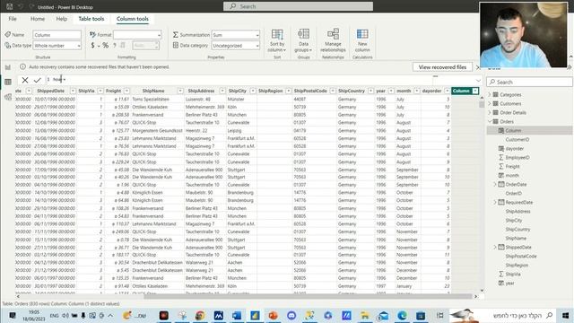Image resolution: width=574 pixels, height=323 pixels.
Task: Open the ShipName column filter dropdown
Action: (x=180, y=91)
